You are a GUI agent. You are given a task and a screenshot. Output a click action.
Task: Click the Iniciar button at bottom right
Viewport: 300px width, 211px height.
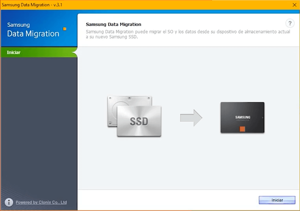pos(277,200)
